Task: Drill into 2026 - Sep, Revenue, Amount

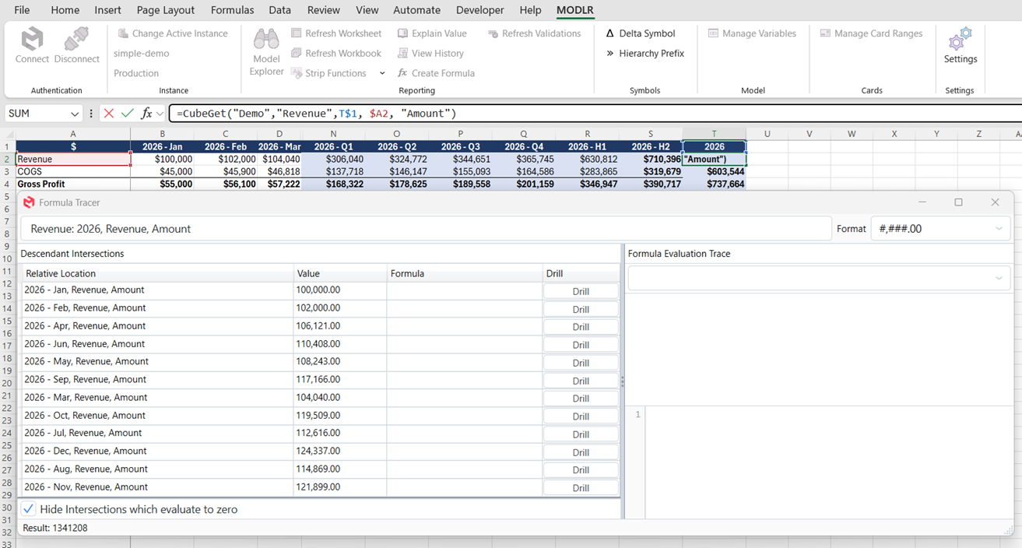Action: pyautogui.click(x=581, y=381)
